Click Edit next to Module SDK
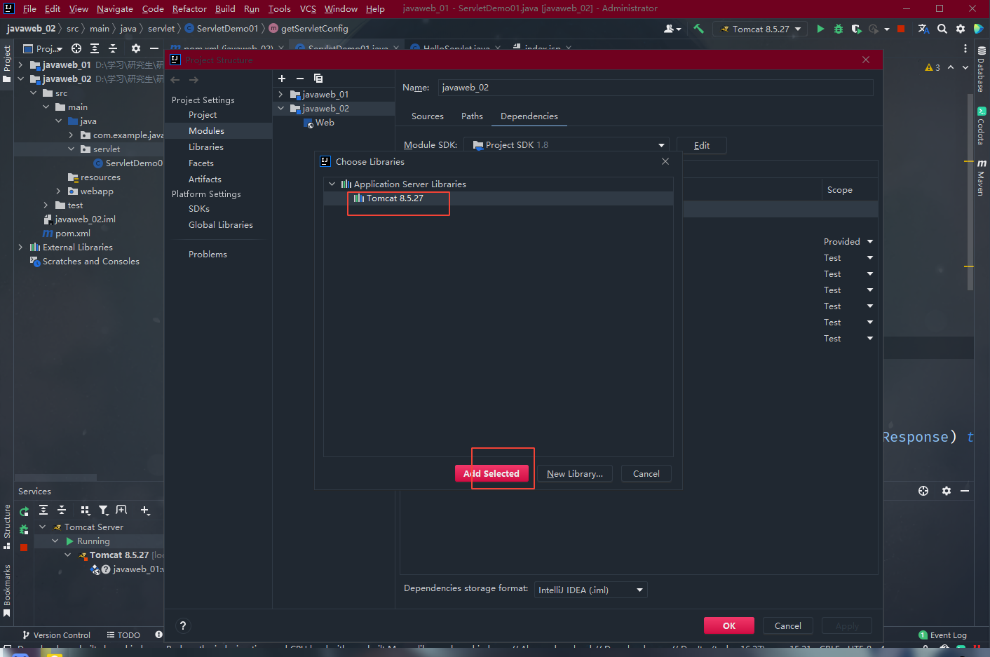Screen dimensions: 990x657 (702, 145)
